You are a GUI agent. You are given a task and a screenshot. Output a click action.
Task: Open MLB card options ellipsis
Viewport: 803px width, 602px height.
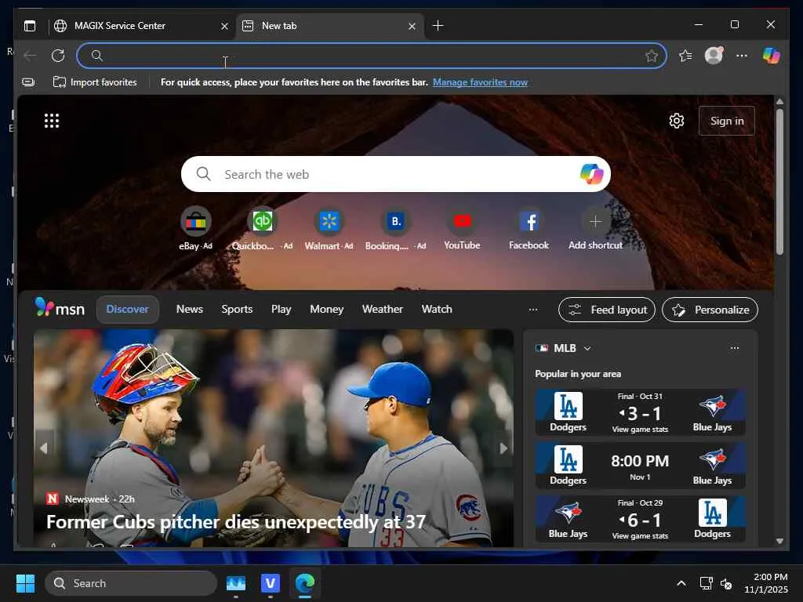coord(734,348)
